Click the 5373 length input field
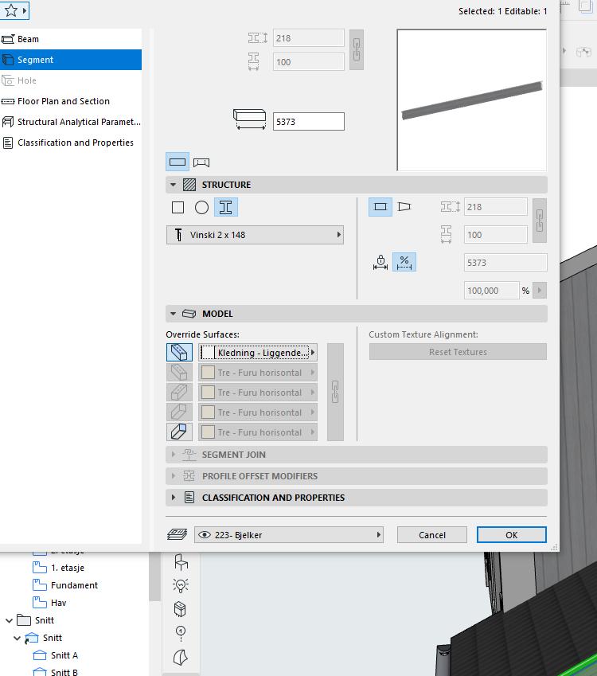597x676 pixels. coord(308,122)
